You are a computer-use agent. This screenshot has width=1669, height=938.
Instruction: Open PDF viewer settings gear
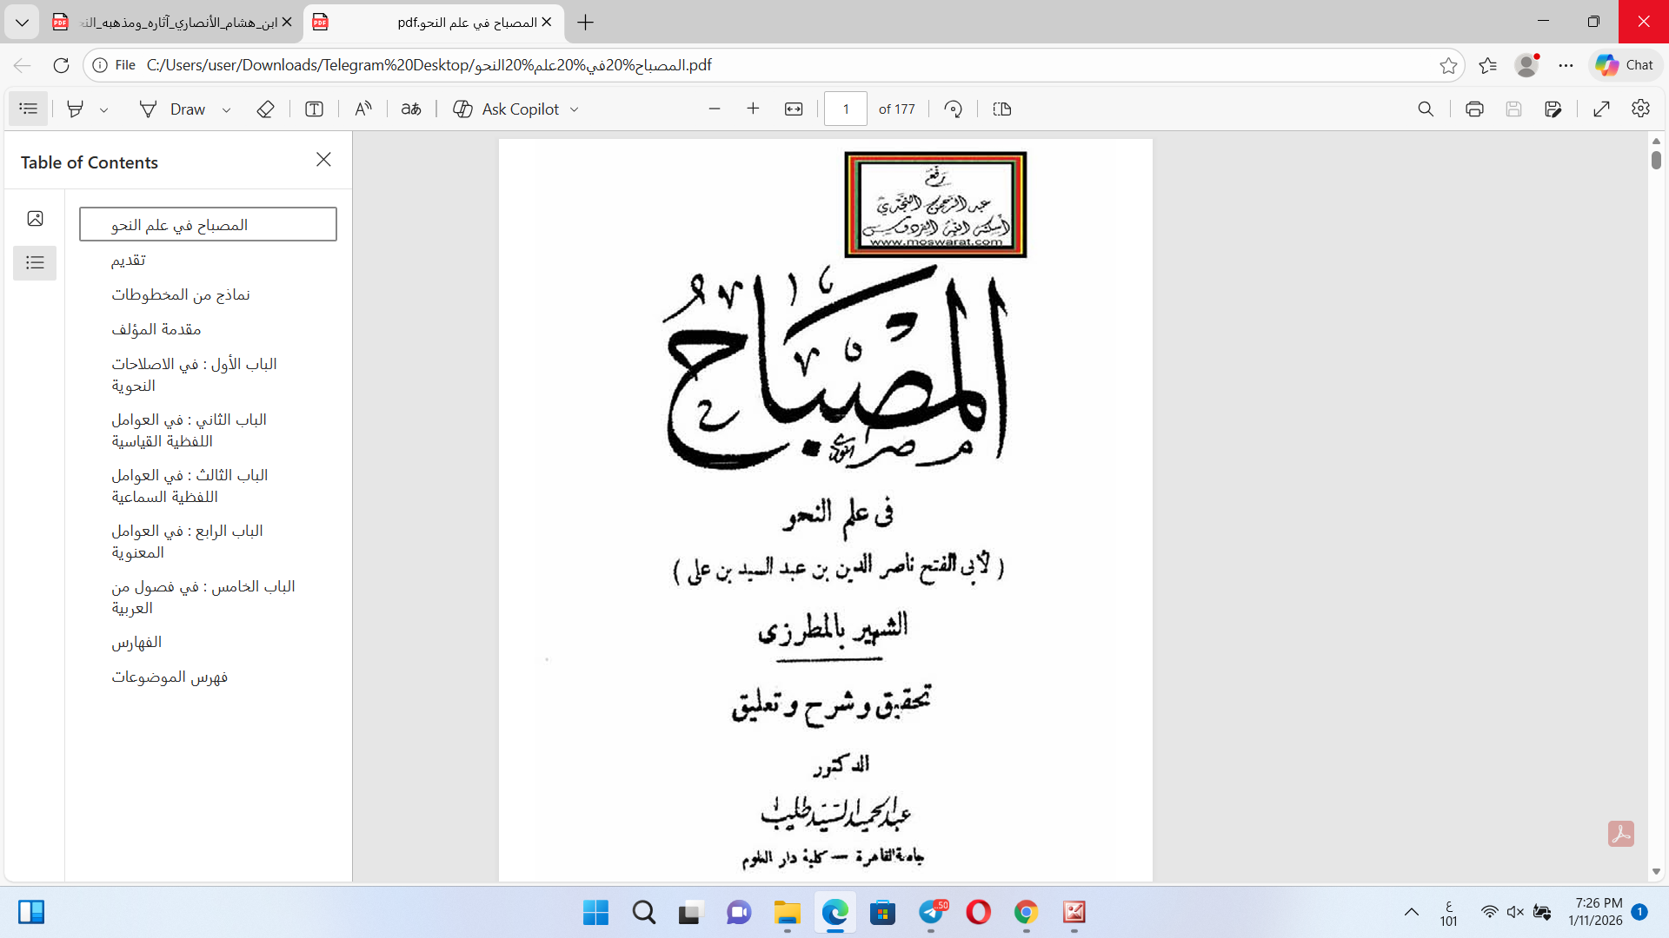(x=1640, y=109)
